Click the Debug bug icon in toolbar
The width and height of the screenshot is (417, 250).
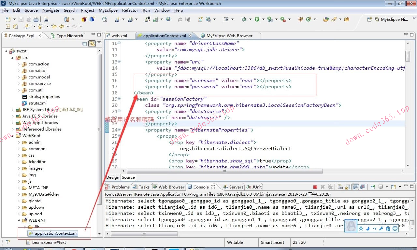click(244, 20)
